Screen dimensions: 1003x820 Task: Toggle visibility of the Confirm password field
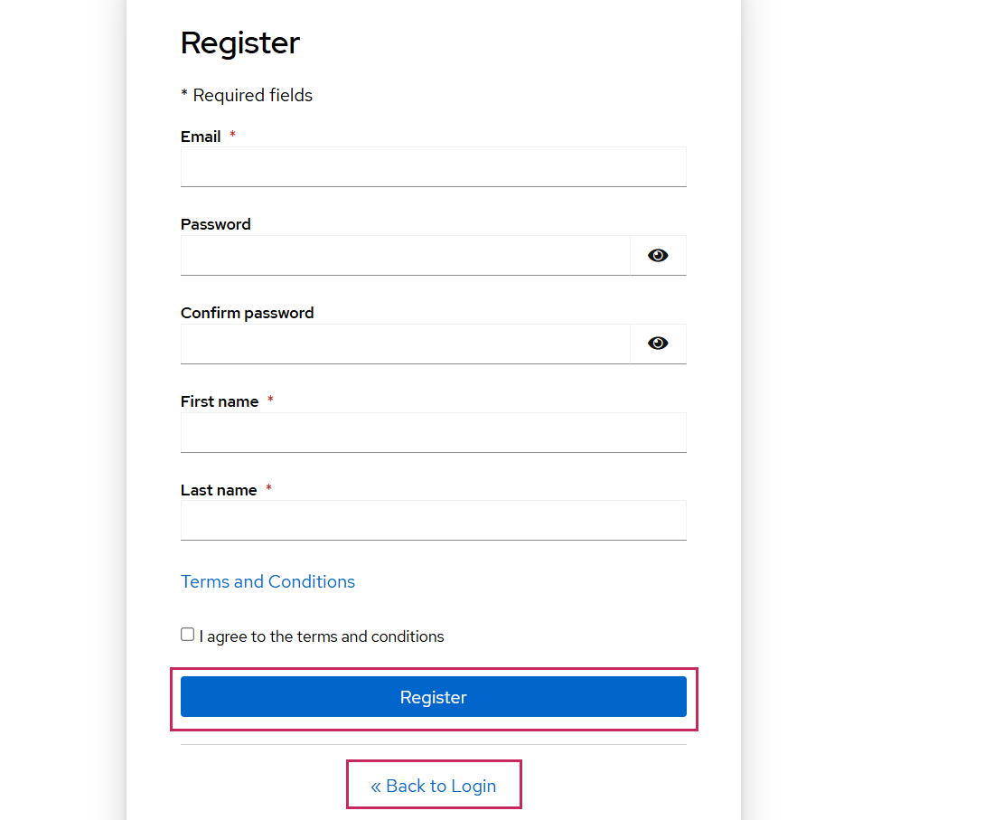(x=658, y=344)
